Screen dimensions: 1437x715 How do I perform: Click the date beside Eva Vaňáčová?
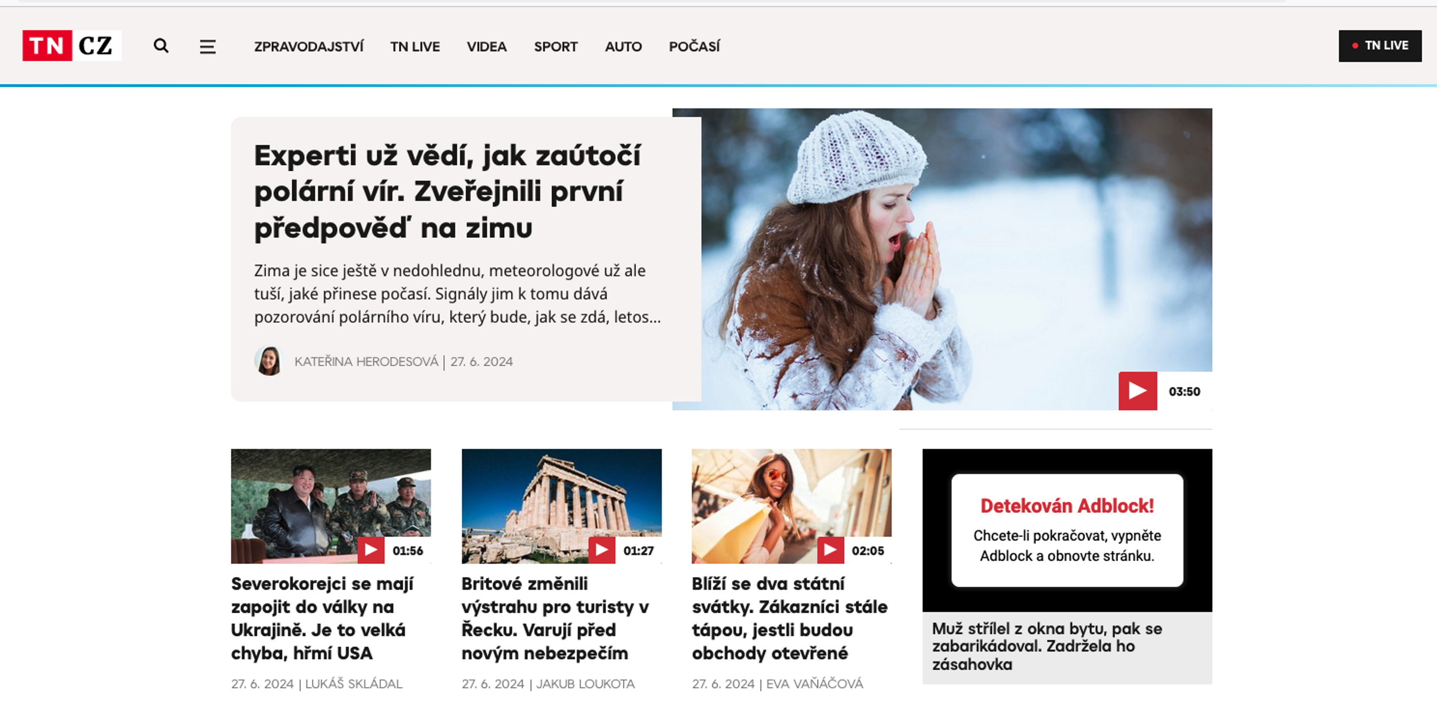click(x=723, y=684)
